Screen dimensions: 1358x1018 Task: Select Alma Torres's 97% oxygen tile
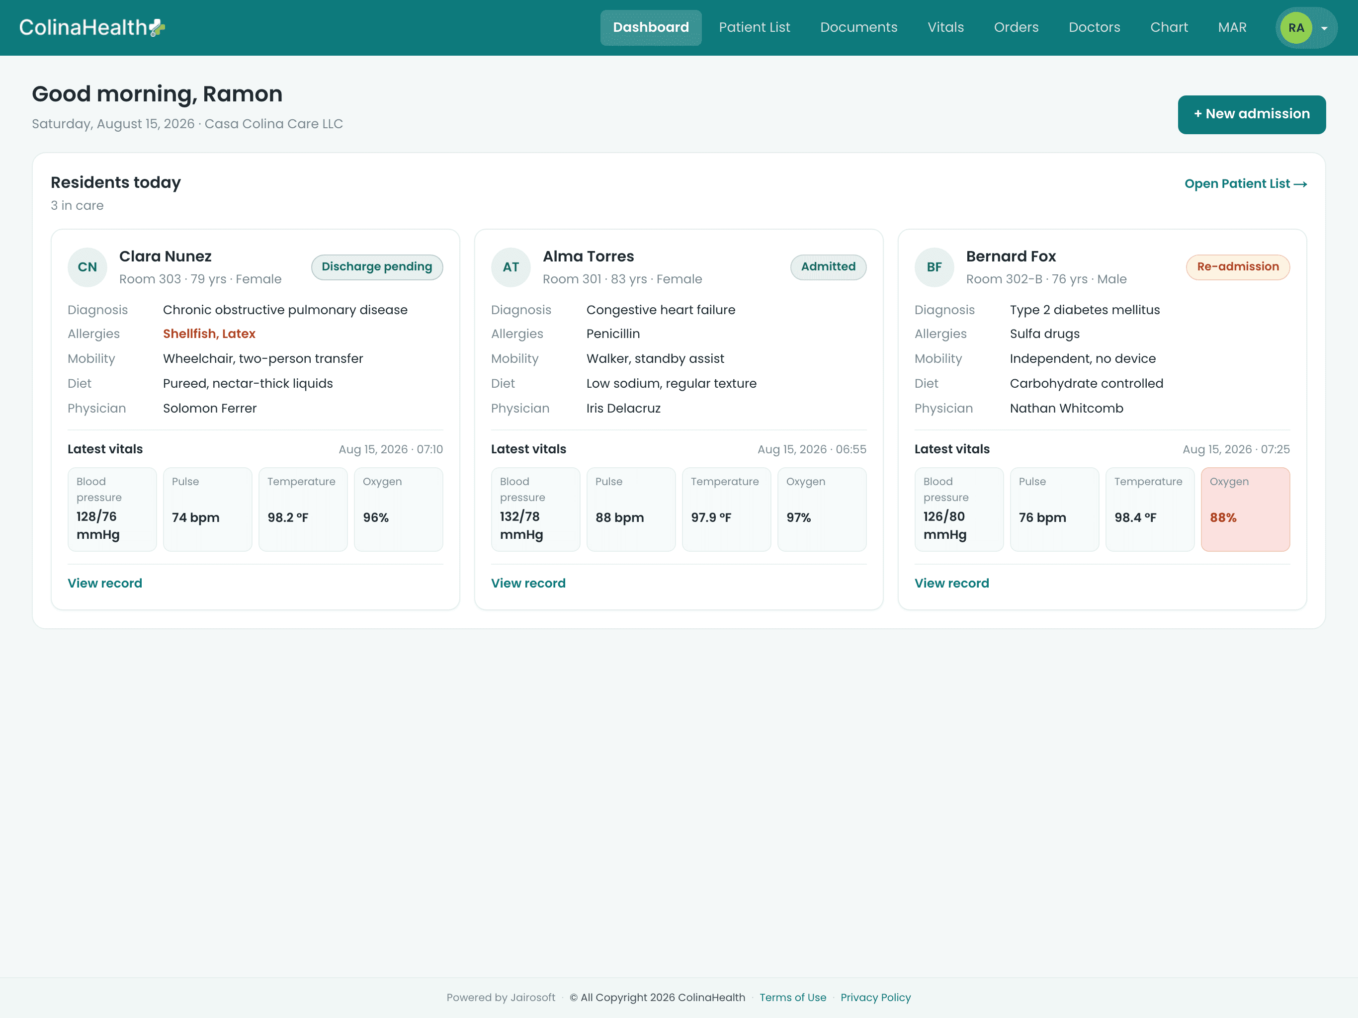click(822, 509)
